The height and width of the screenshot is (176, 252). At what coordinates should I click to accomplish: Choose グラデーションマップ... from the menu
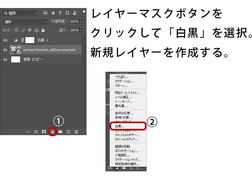tap(128, 159)
